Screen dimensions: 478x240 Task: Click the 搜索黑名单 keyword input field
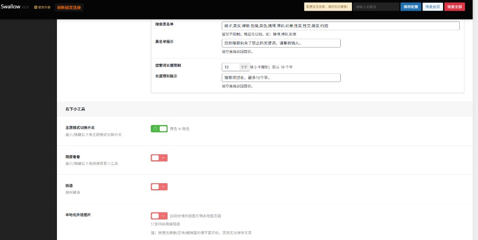pyautogui.click(x=340, y=26)
